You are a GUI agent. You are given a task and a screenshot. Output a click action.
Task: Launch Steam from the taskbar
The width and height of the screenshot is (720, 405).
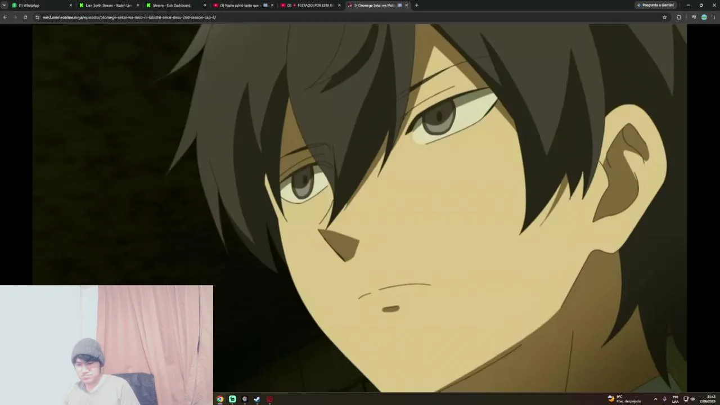(257, 399)
